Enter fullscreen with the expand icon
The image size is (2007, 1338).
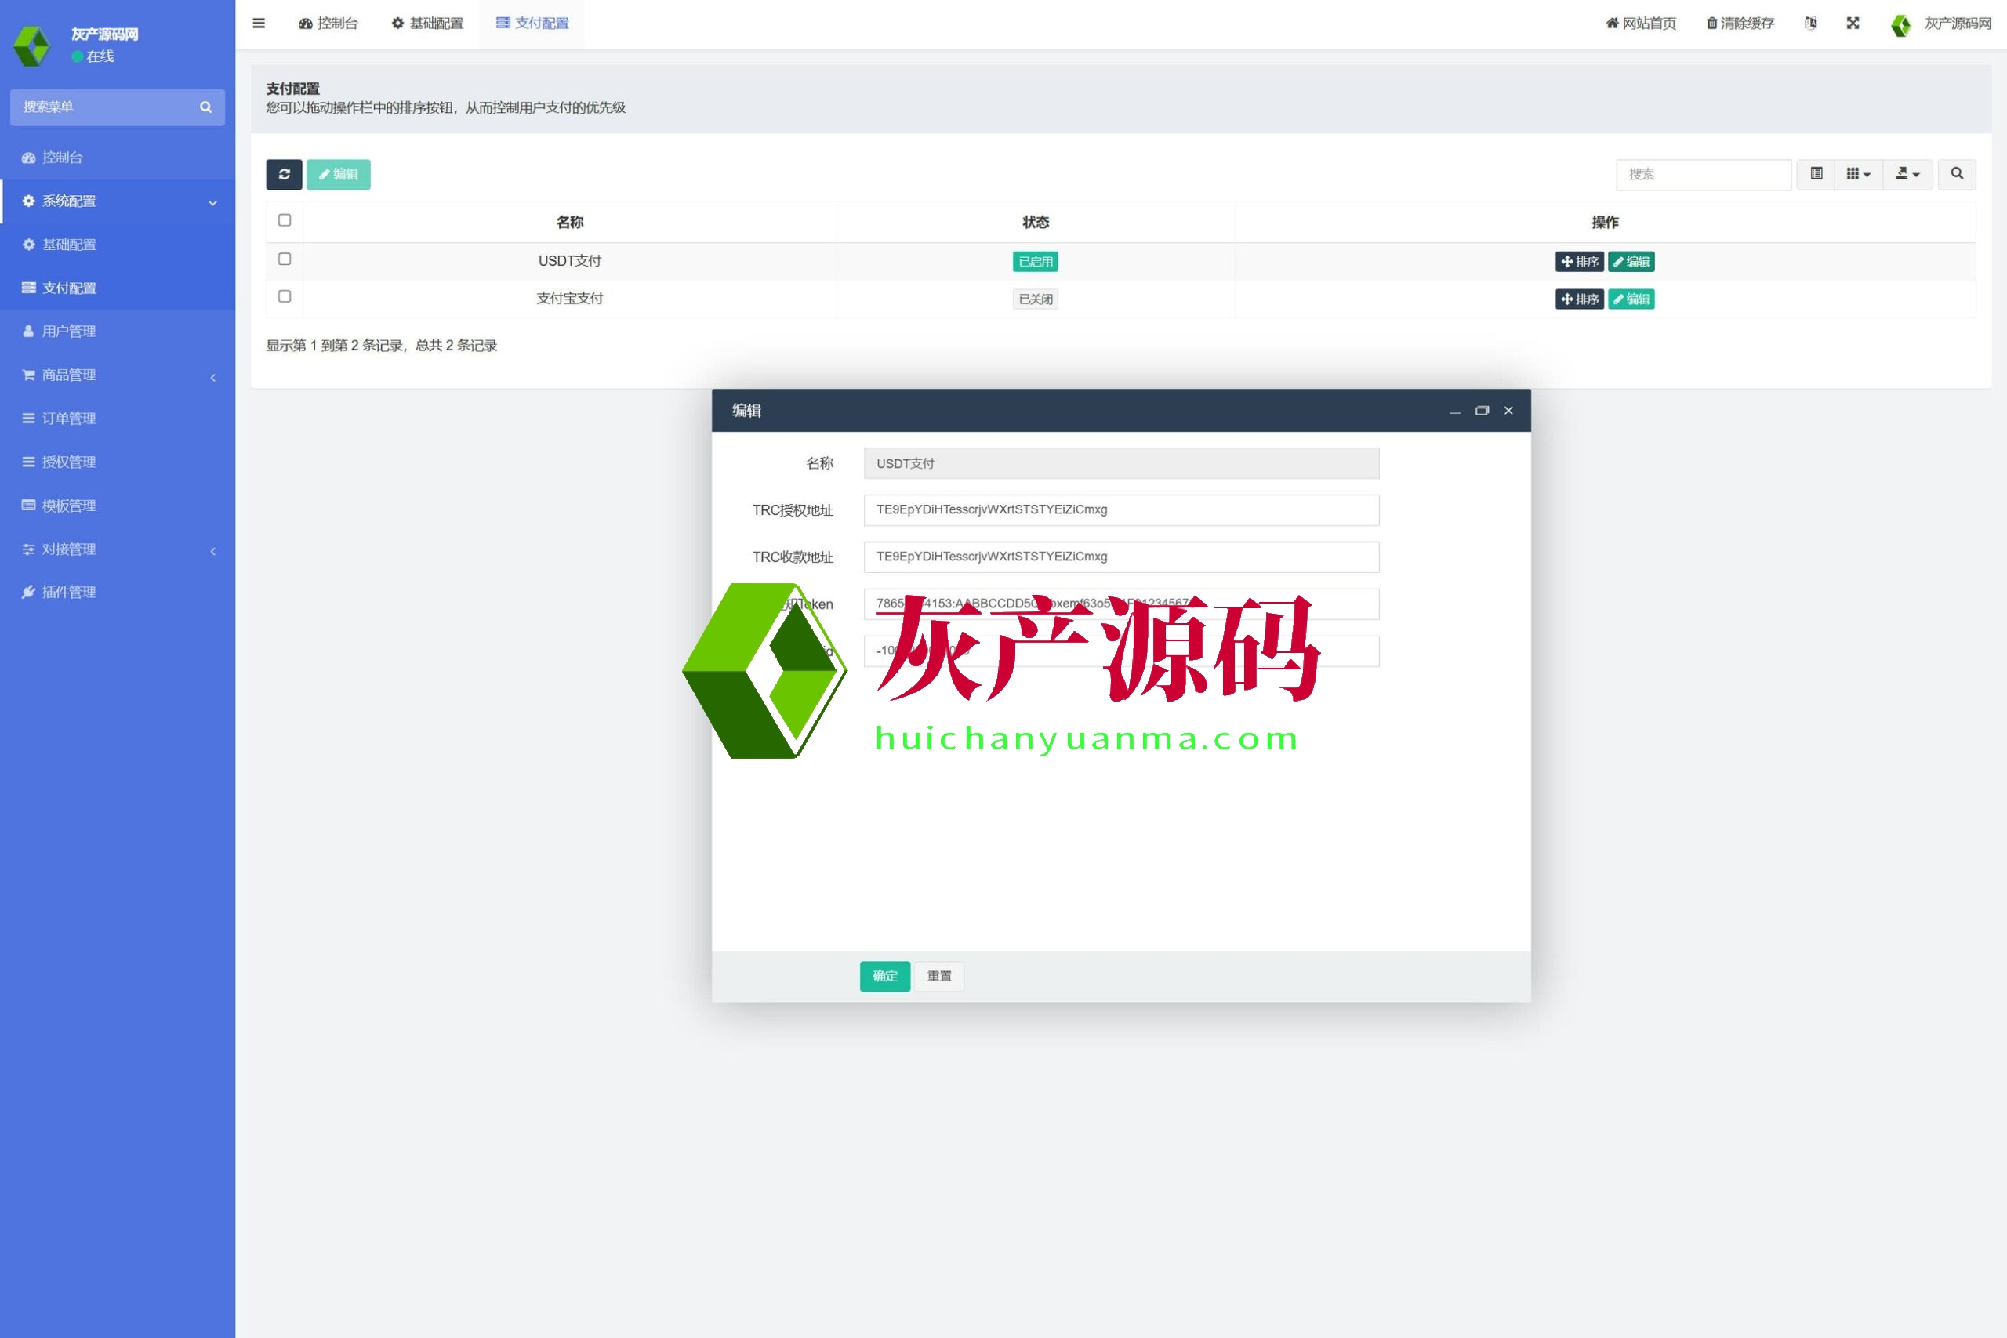coord(1853,23)
